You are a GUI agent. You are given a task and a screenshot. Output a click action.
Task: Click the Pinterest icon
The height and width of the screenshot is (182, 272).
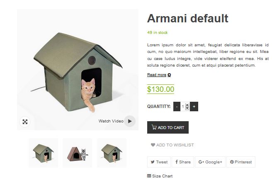pyautogui.click(x=232, y=162)
